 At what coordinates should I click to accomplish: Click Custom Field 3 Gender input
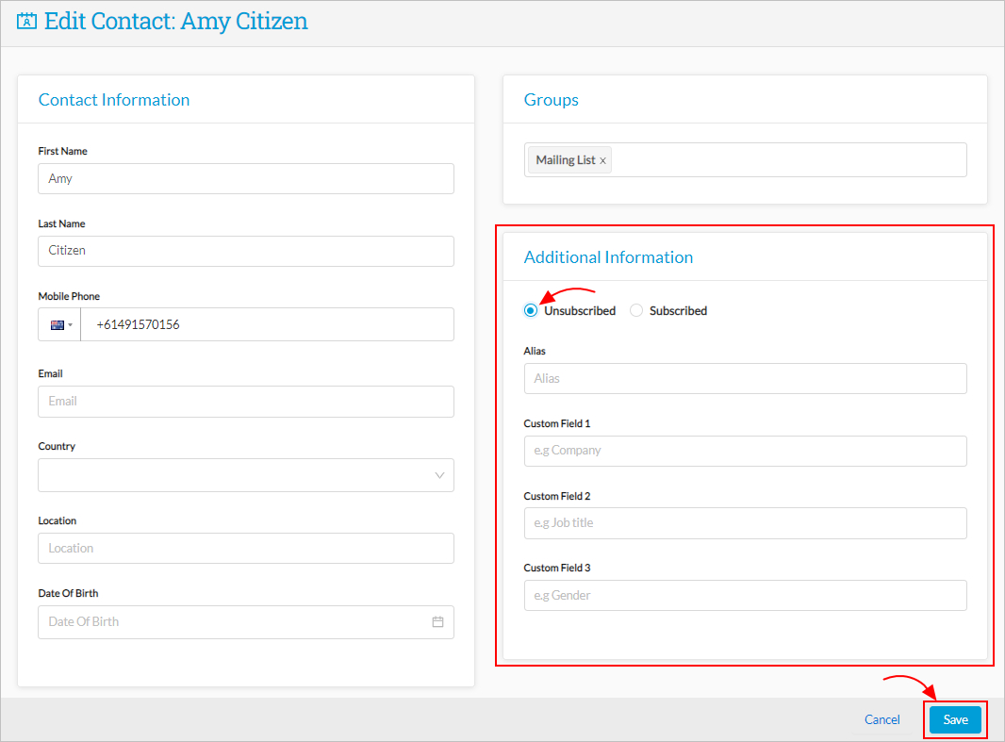point(746,595)
